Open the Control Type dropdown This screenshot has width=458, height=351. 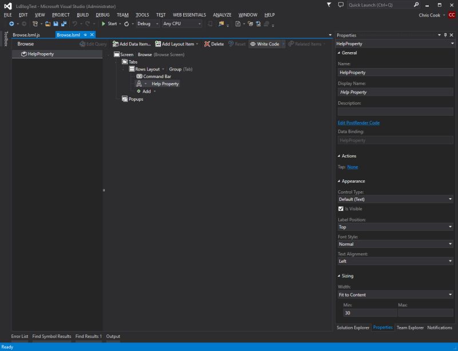(x=395, y=199)
